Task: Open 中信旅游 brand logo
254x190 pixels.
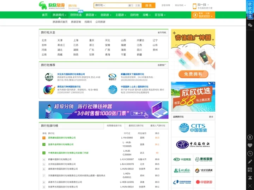Action: click(204, 182)
